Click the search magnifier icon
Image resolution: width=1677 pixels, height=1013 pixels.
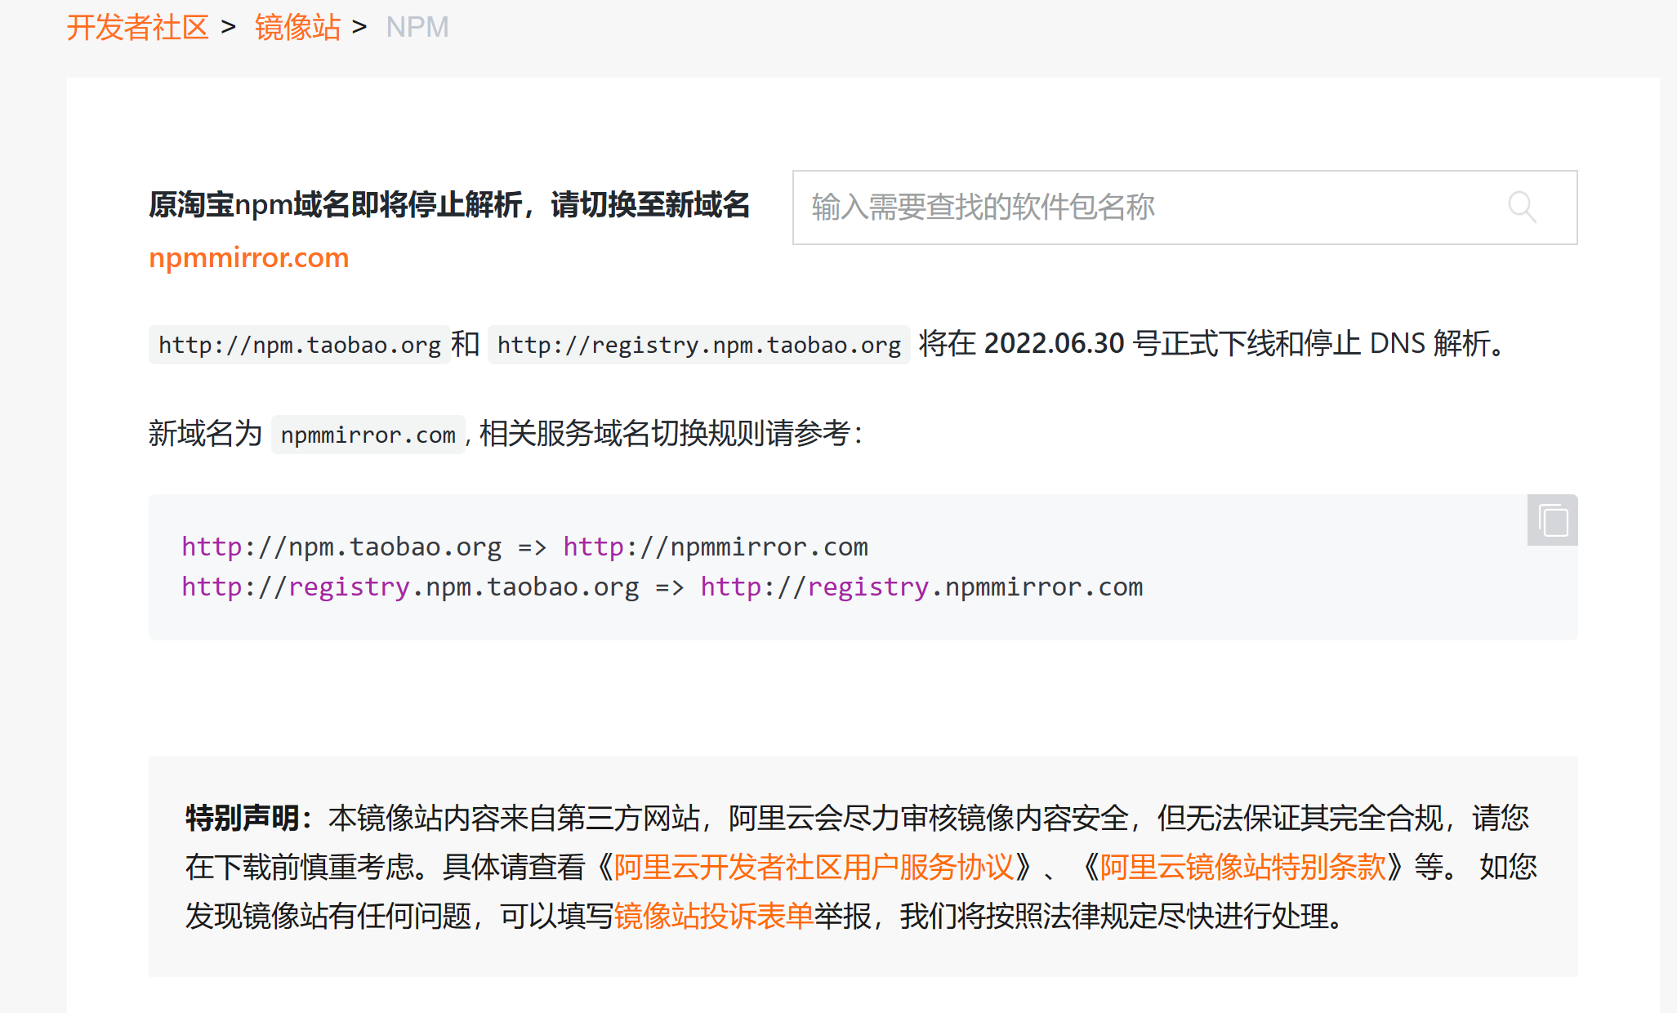coord(1522,207)
